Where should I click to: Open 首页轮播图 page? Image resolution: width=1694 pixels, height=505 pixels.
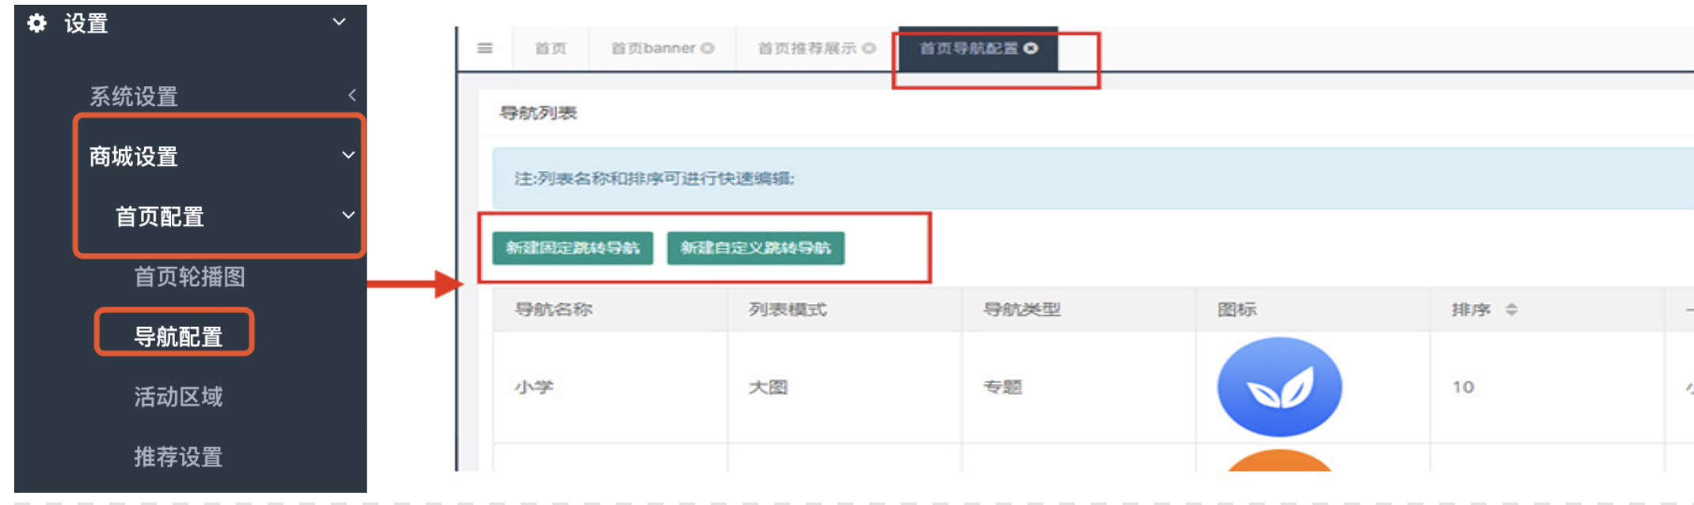coord(189,276)
